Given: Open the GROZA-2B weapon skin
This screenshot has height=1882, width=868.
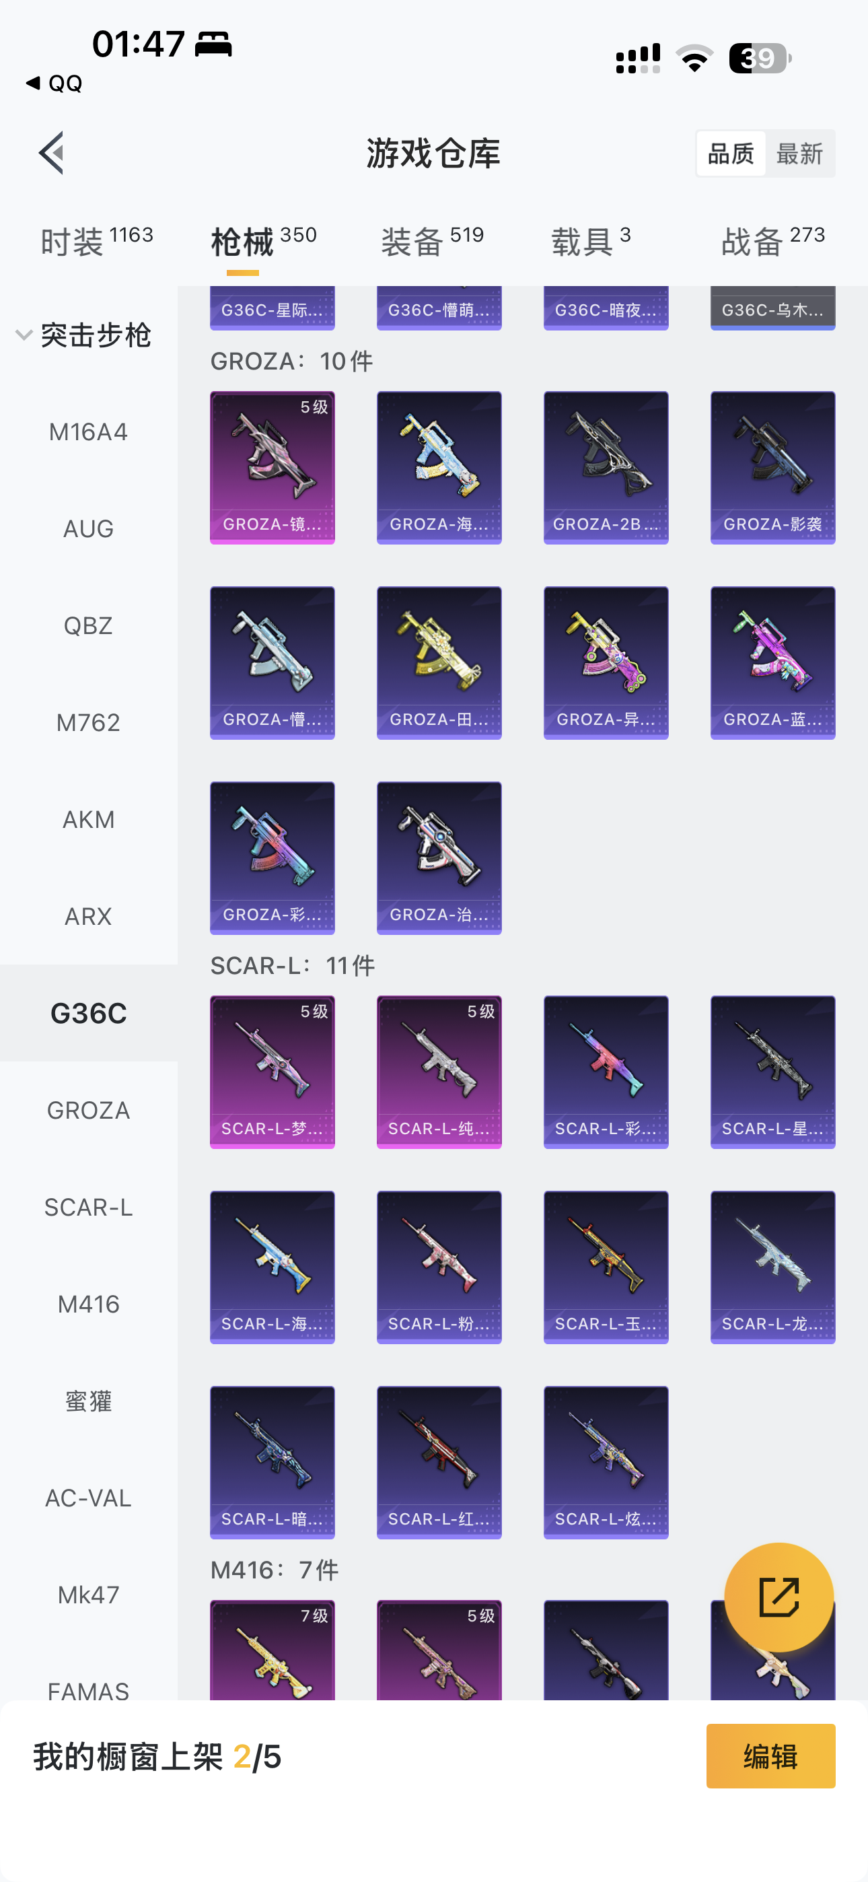Looking at the screenshot, I should pyautogui.click(x=606, y=468).
